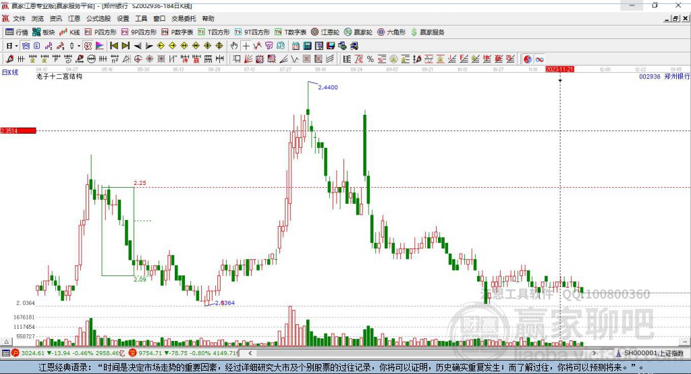Open the 公式选股 menu
The width and height of the screenshot is (691, 374).
[99, 18]
